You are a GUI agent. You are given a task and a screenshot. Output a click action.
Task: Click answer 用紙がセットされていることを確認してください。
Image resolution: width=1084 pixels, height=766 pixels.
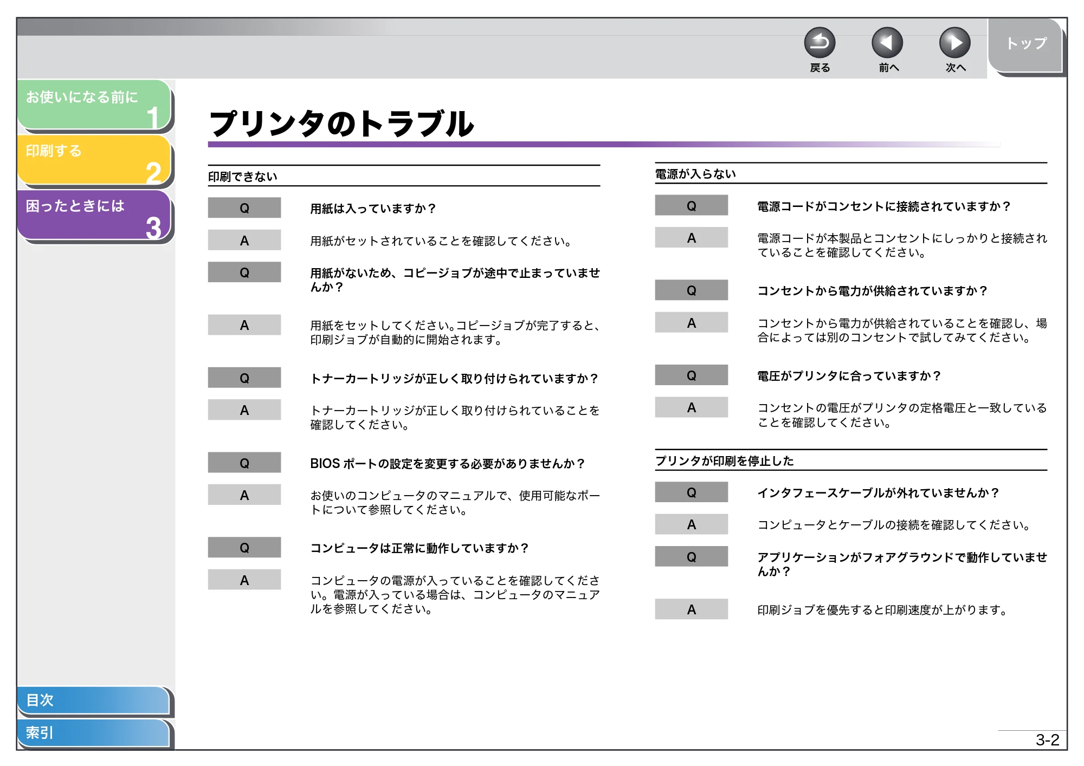(441, 241)
